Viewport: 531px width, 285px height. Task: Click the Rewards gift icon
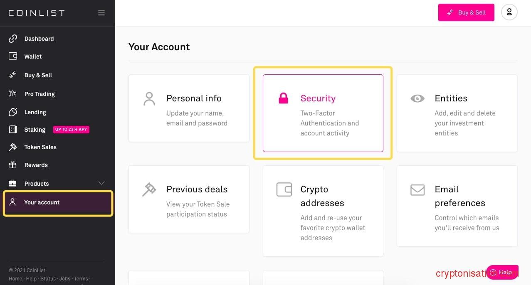point(13,165)
